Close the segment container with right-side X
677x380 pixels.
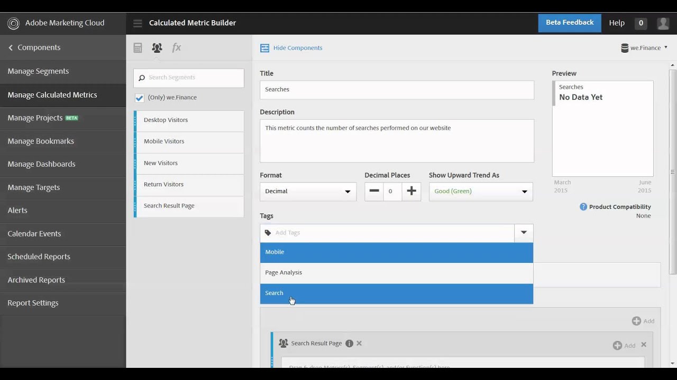(x=644, y=345)
